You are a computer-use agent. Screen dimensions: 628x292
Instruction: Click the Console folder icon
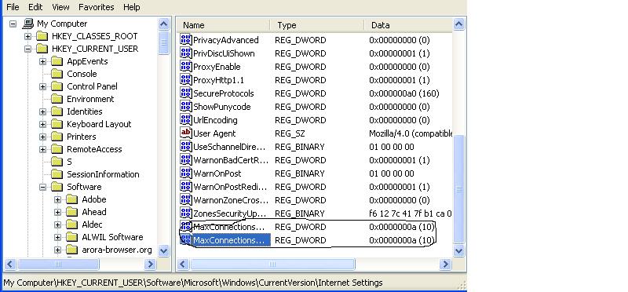pos(57,74)
